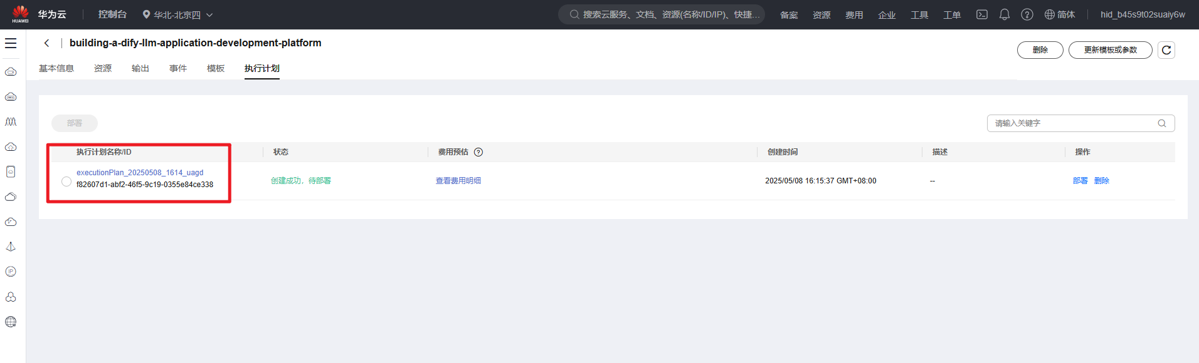Image resolution: width=1199 pixels, height=363 pixels.
Task: Refresh the stack page
Action: [x=1166, y=50]
